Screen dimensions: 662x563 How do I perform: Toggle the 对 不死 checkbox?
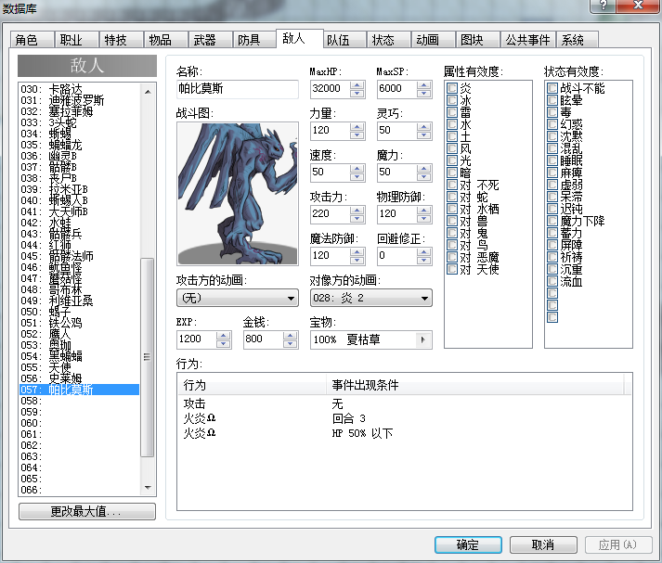[452, 185]
